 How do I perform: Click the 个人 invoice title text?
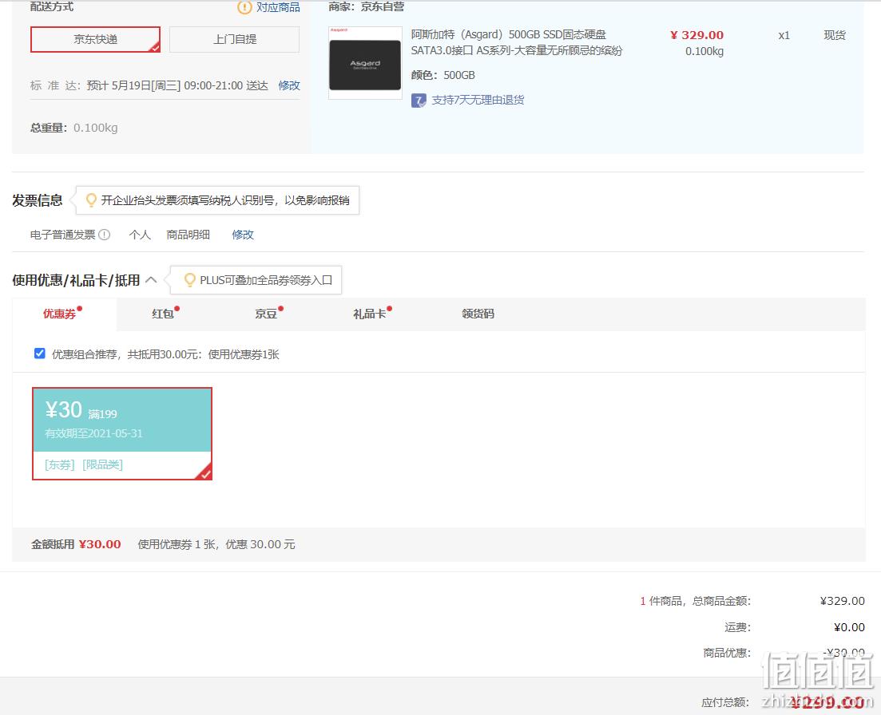coord(140,235)
